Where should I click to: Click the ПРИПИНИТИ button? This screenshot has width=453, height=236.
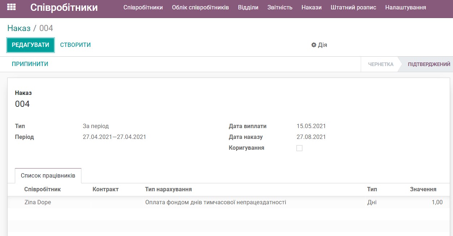pyautogui.click(x=30, y=64)
